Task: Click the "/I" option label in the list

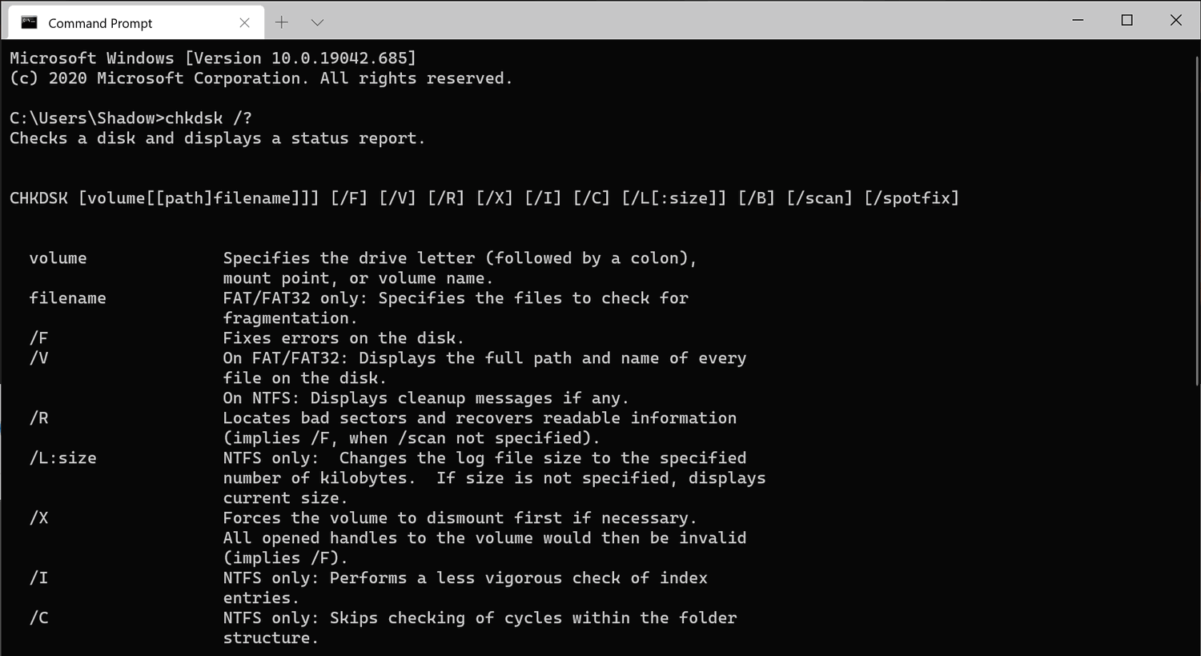Action: point(38,578)
